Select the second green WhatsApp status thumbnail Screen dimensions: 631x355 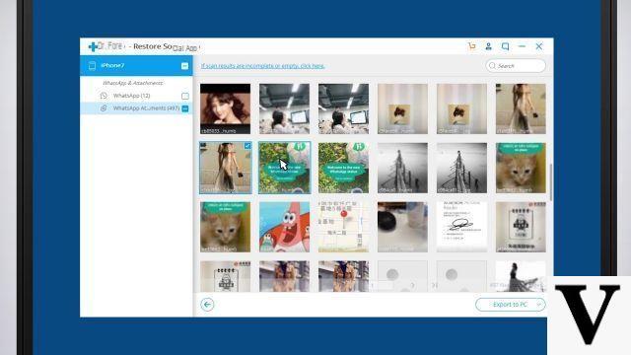point(343,168)
